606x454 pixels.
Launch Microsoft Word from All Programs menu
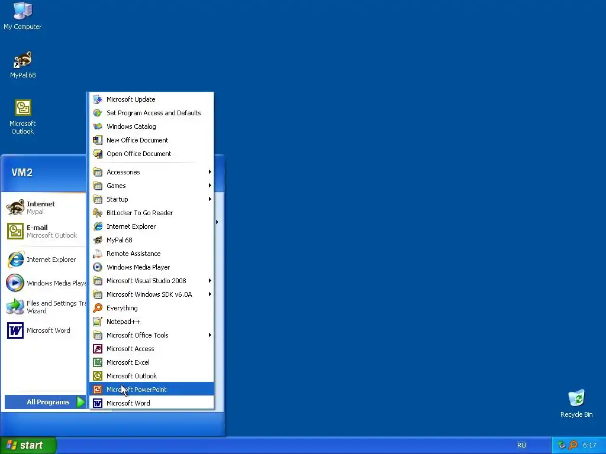[x=151, y=403]
